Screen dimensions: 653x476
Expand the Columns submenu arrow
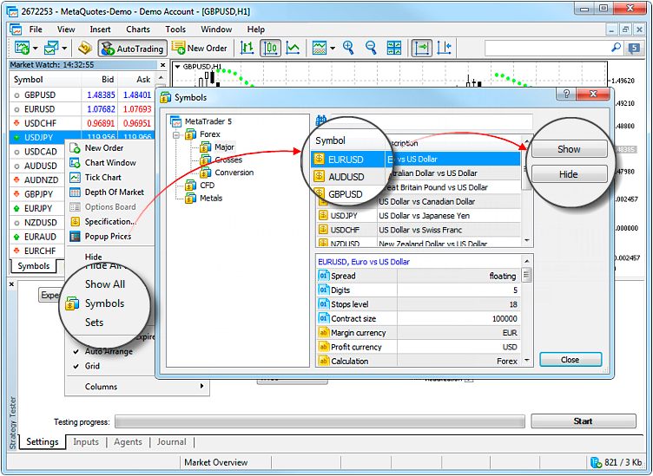pos(202,386)
